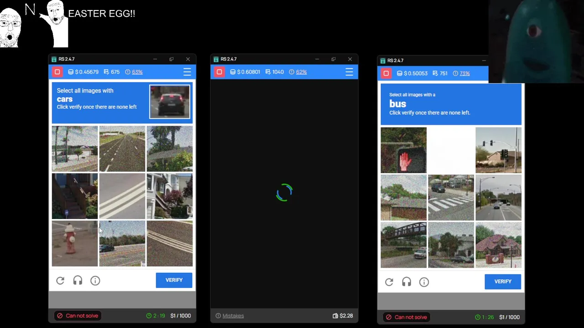584x328 pixels.
Task: Open hamburger menu in left RS window
Action: [x=187, y=72]
